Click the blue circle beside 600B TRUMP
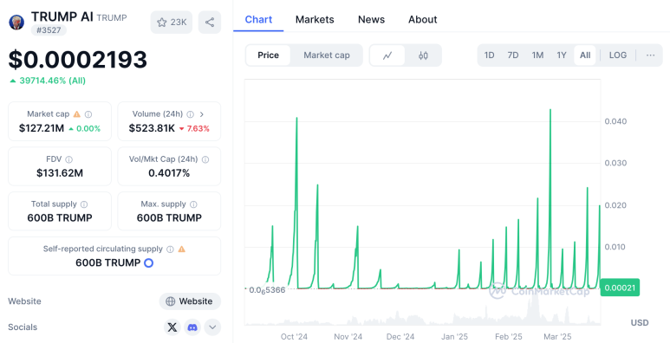670x343 pixels. pyautogui.click(x=149, y=262)
